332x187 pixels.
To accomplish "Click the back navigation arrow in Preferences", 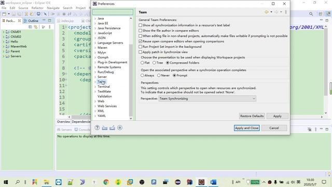I will [267, 12].
